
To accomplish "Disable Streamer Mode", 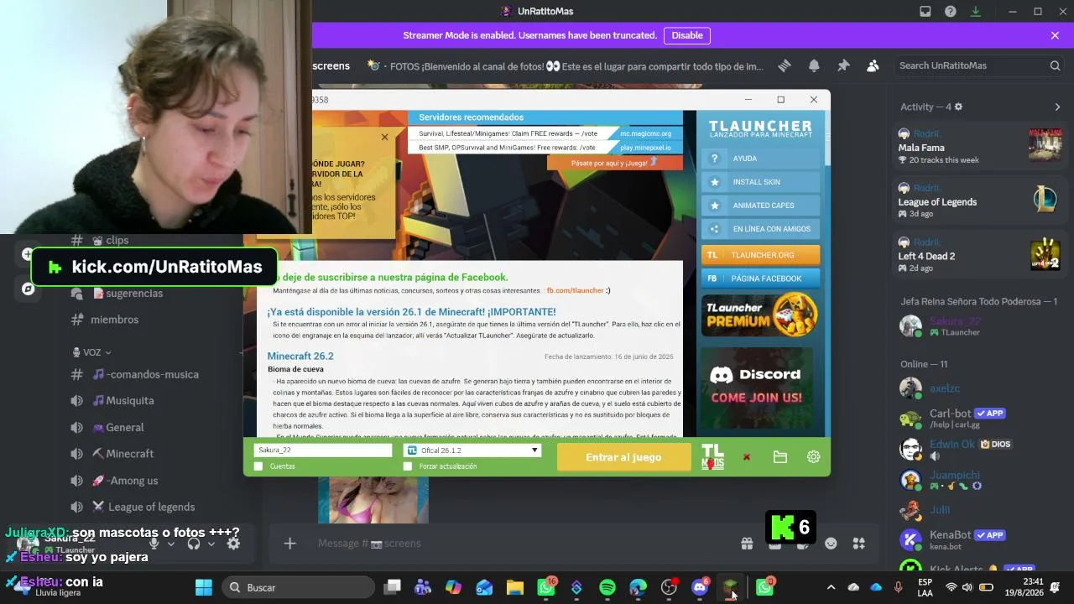I will click(687, 35).
